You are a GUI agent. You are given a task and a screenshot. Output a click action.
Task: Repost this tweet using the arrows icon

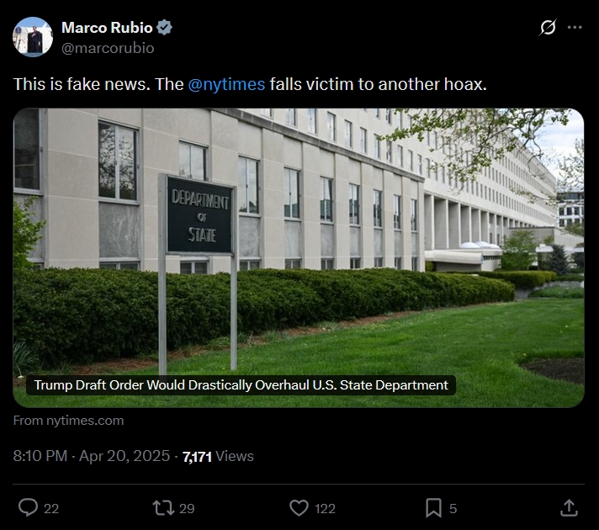tap(162, 507)
